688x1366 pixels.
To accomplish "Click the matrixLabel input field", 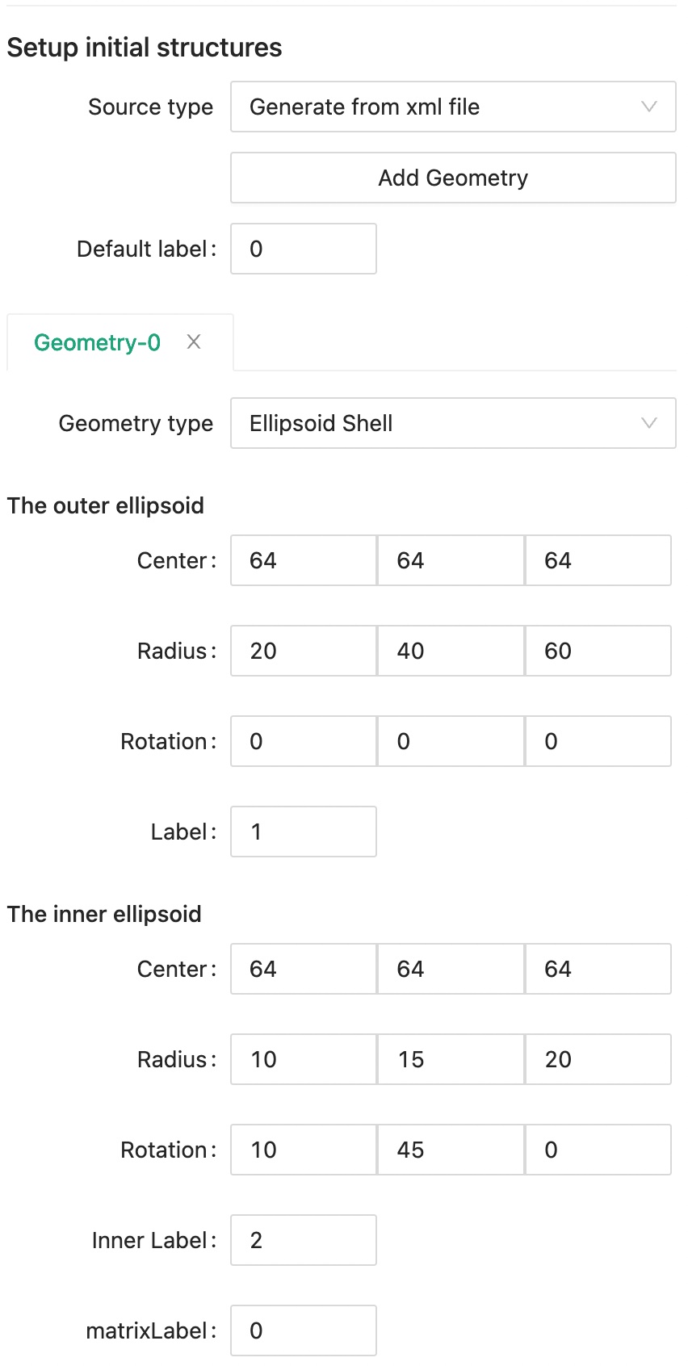I will [304, 1330].
